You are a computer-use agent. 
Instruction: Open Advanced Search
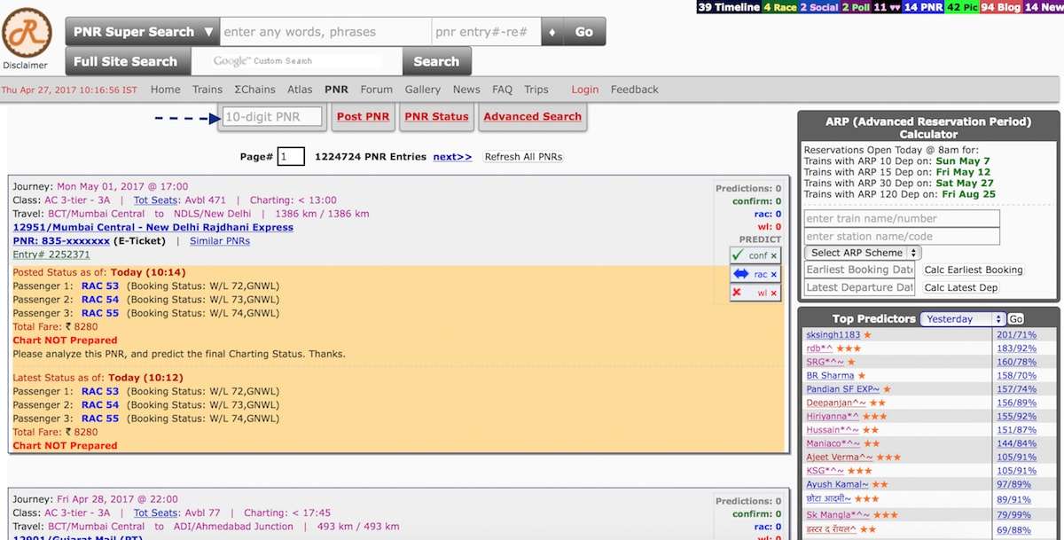(x=533, y=117)
